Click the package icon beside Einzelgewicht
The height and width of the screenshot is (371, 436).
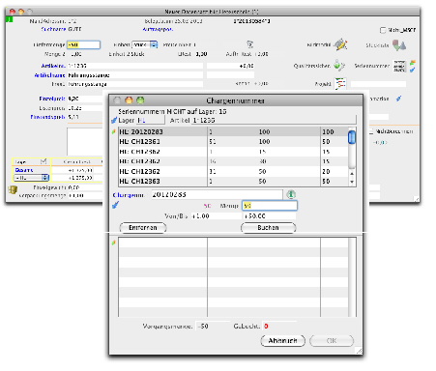pyautogui.click(x=13, y=189)
